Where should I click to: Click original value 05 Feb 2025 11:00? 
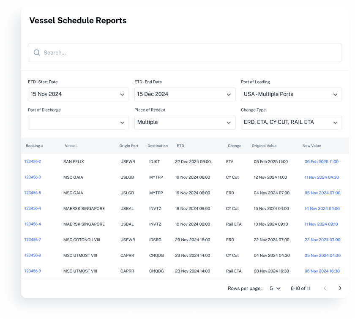coord(271,162)
